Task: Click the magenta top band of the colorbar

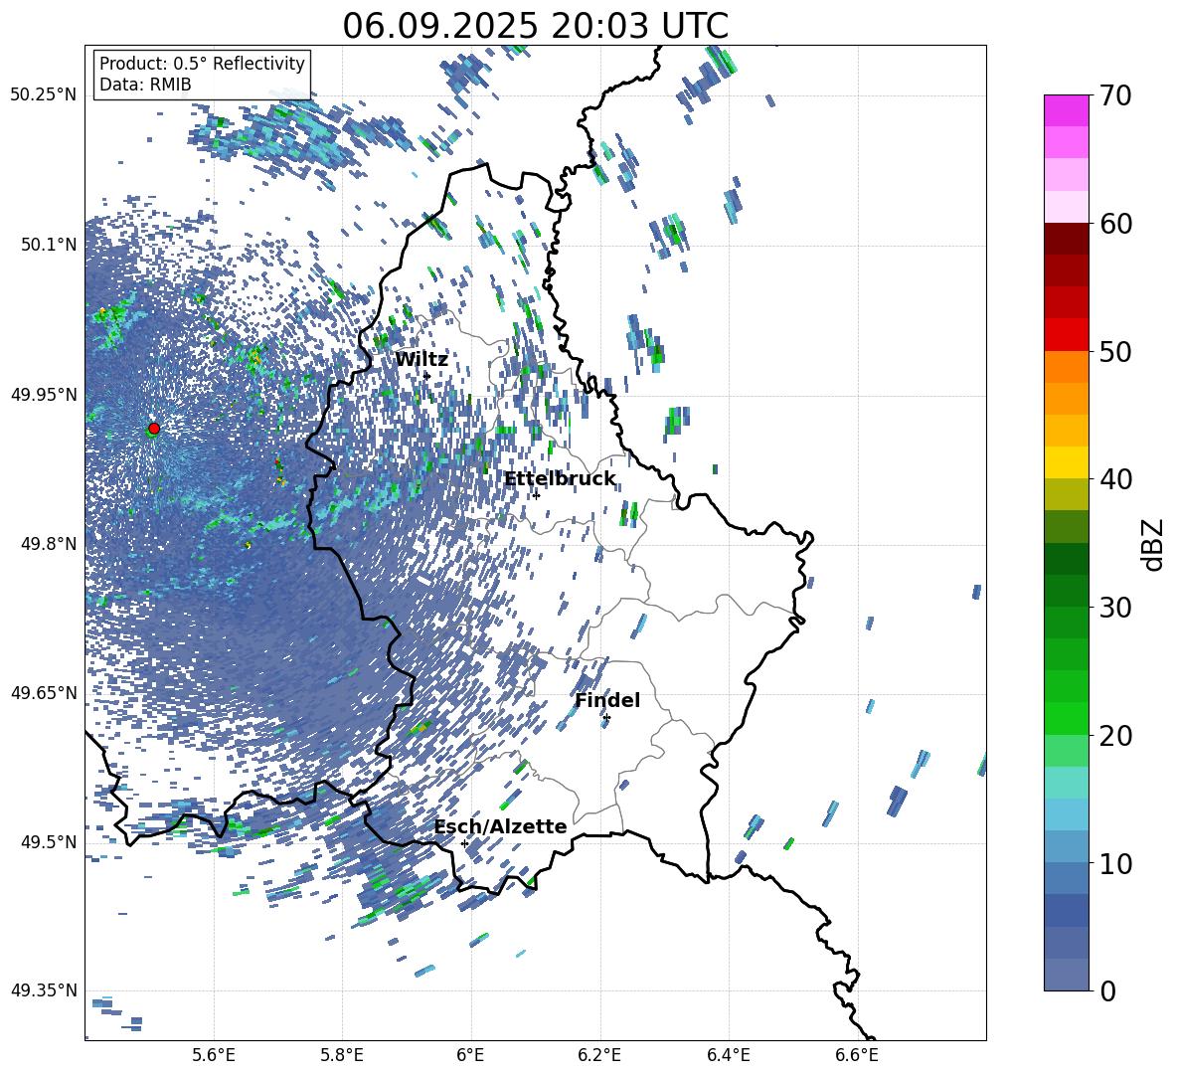Action: click(x=1067, y=110)
